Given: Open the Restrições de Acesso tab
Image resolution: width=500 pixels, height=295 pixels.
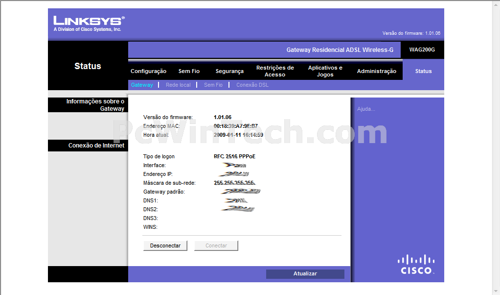Looking at the screenshot, I should point(275,71).
